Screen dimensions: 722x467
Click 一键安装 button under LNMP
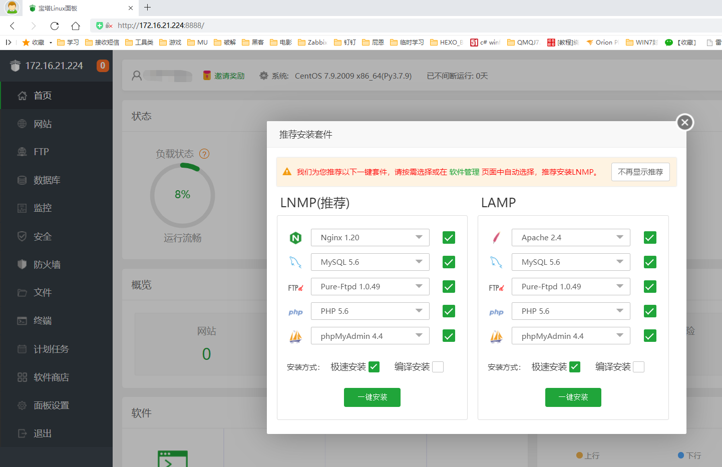point(372,397)
